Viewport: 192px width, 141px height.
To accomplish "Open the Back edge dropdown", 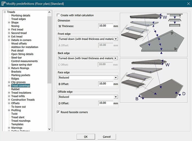I will tap(116, 58).
